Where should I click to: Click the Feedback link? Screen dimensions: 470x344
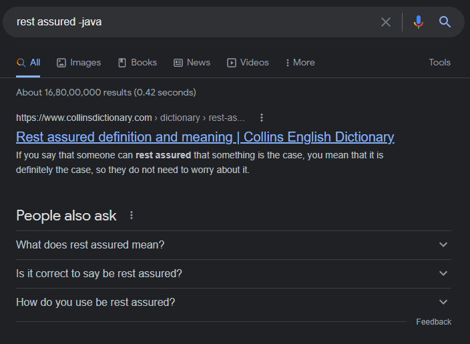[x=433, y=322]
